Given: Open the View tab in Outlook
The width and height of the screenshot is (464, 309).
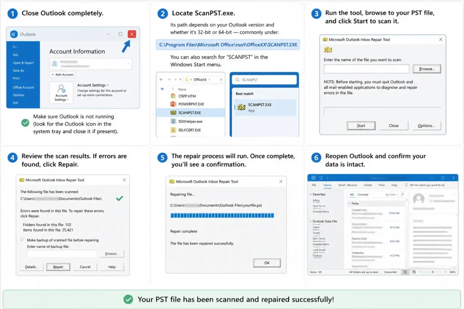Looking at the screenshot, I should (382, 185).
